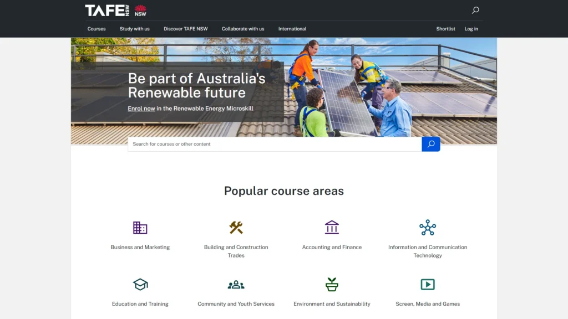Click the hero headline about Australia's Renewable future
568x319 pixels.
tap(196, 85)
